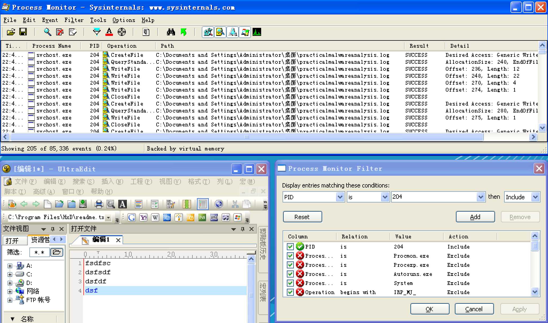Viewport: 548px width, 323px height.
Task: Toggle Autoscroll in the Process Monitor toolbar
Action: tap(60, 32)
